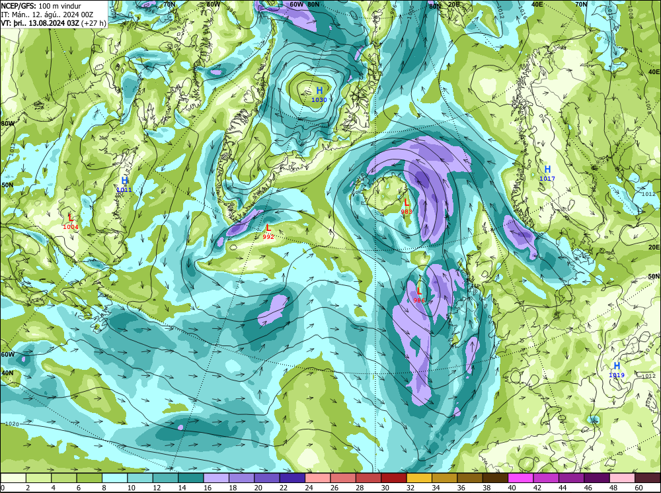
Task: Select the 6–8 green legend swatch
Action: [89, 478]
